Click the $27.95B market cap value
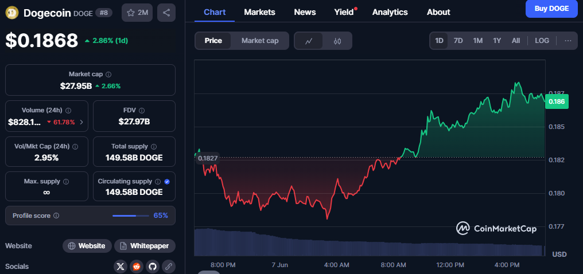583x274 pixels. point(76,86)
